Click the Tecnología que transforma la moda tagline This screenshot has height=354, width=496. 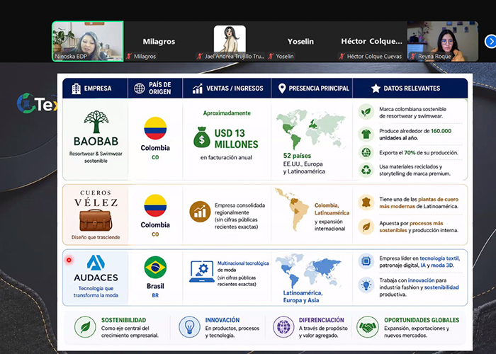pos(96,292)
